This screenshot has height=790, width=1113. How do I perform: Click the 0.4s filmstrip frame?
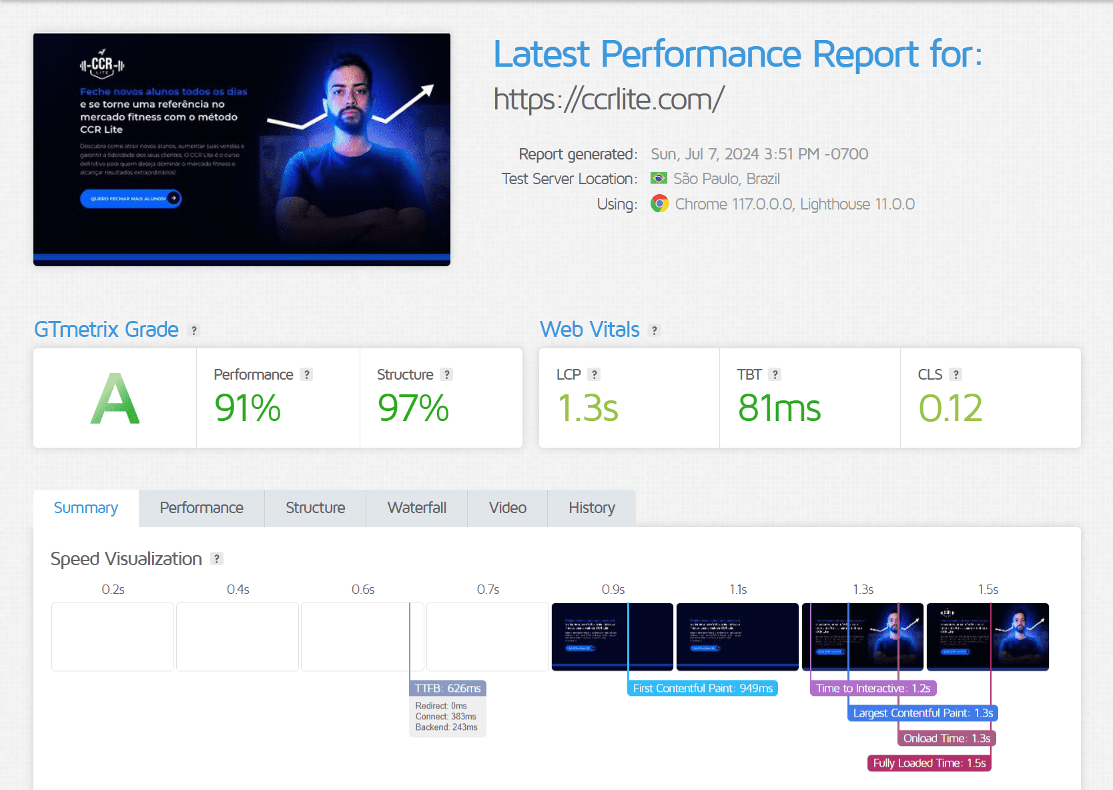coord(238,637)
